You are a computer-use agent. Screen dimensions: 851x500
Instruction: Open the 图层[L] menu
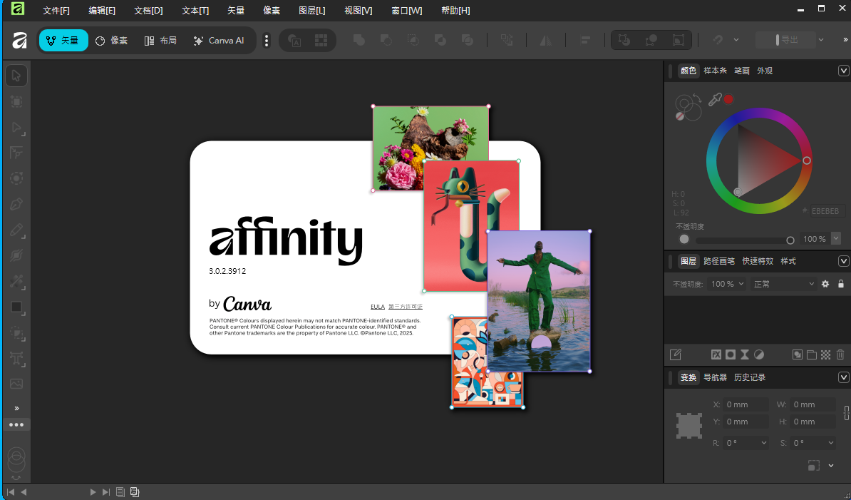tap(312, 10)
